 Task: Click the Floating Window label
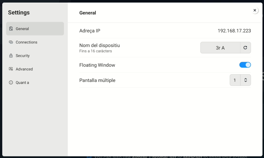(x=97, y=65)
